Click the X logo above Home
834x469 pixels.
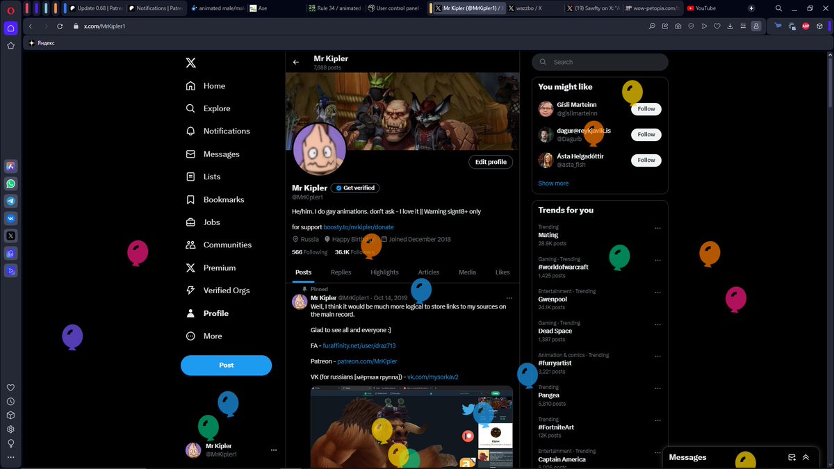pos(190,63)
